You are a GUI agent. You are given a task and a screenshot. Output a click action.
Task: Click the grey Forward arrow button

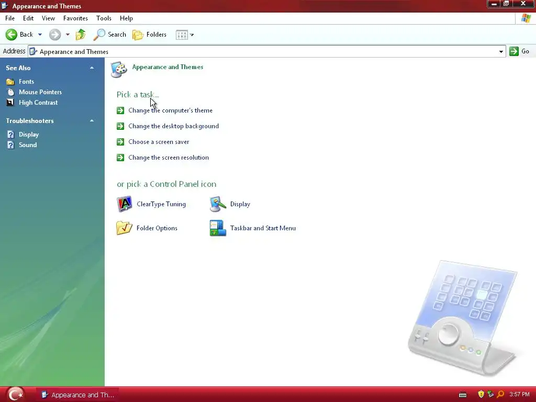coord(54,35)
